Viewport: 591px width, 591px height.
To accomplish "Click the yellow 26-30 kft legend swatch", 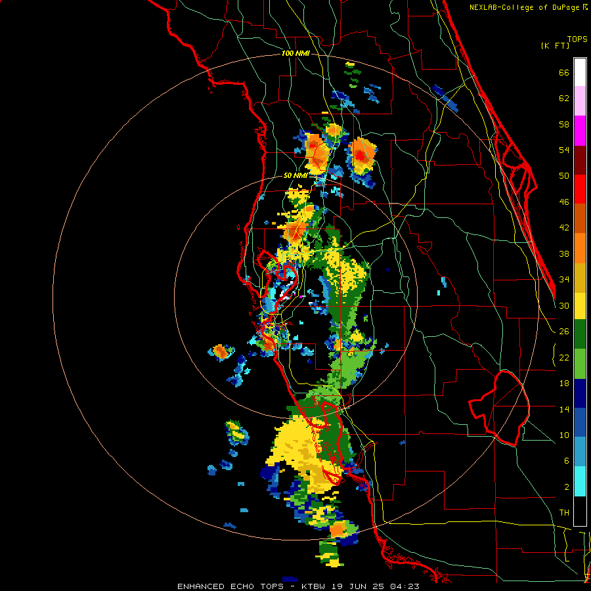I will click(580, 305).
